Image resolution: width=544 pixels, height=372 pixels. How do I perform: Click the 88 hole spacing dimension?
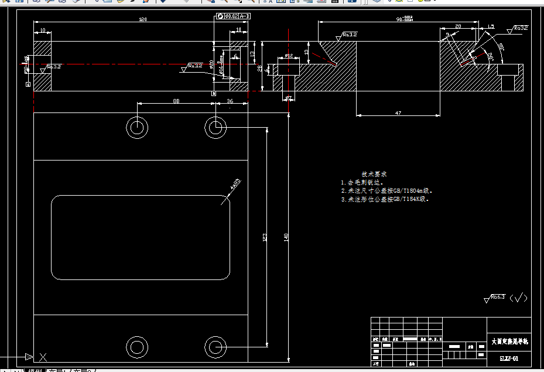click(176, 101)
